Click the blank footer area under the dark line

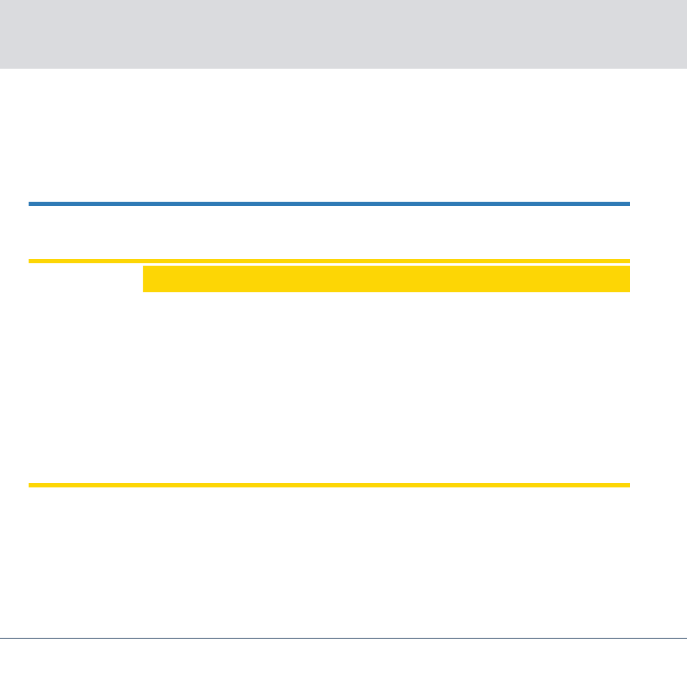point(343,663)
